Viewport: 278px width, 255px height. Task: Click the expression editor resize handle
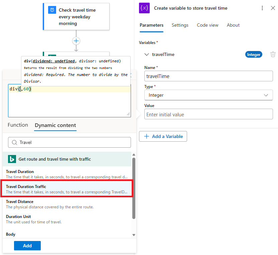click(x=128, y=114)
